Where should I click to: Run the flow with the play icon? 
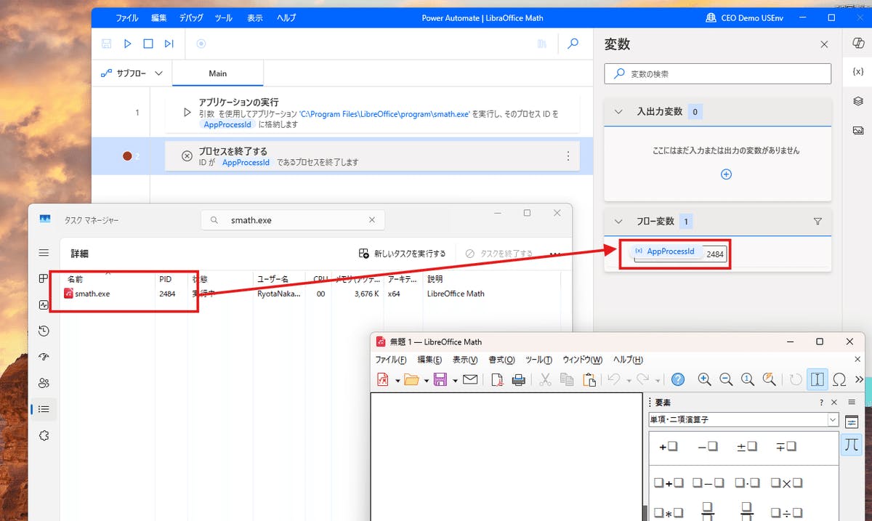pyautogui.click(x=127, y=44)
